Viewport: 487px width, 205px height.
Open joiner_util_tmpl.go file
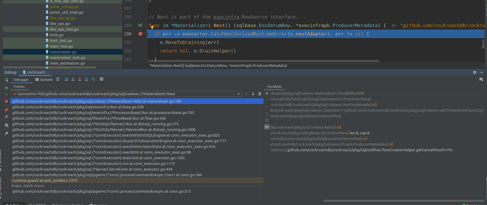pyautogui.click(x=67, y=12)
